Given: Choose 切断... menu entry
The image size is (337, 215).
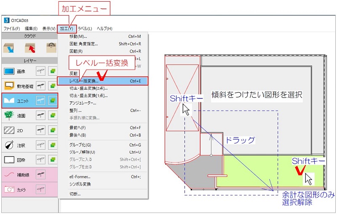Looking at the screenshot, I should tap(103, 194).
